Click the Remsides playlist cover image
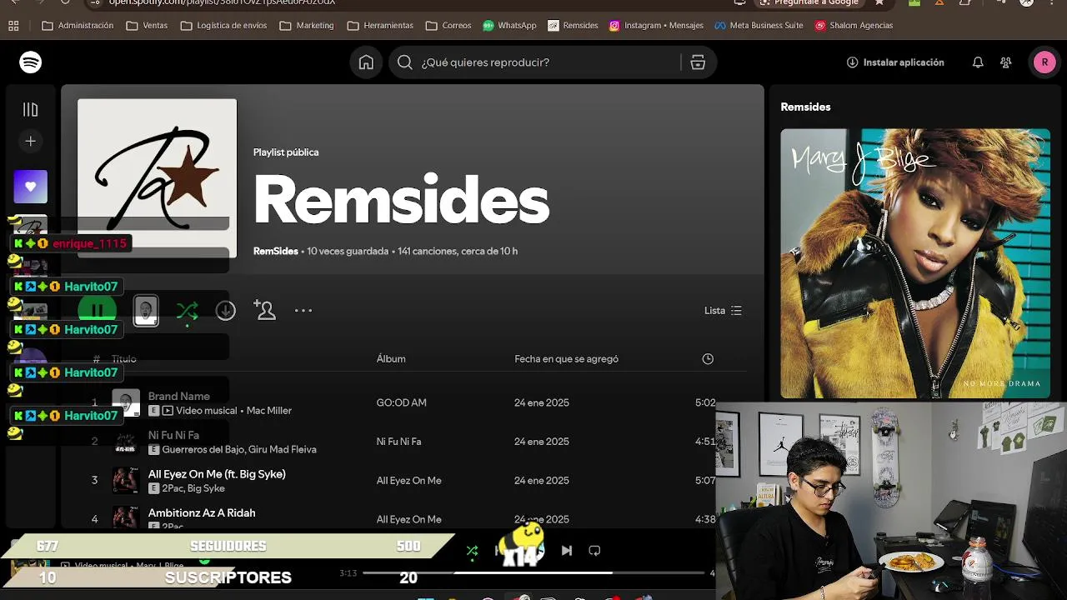Viewport: 1067px width, 600px height. pos(157,178)
